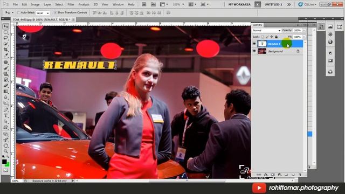Toggle lock image pixels
Image resolution: width=345 pixels, height=194 pixels.
(x=267, y=37)
